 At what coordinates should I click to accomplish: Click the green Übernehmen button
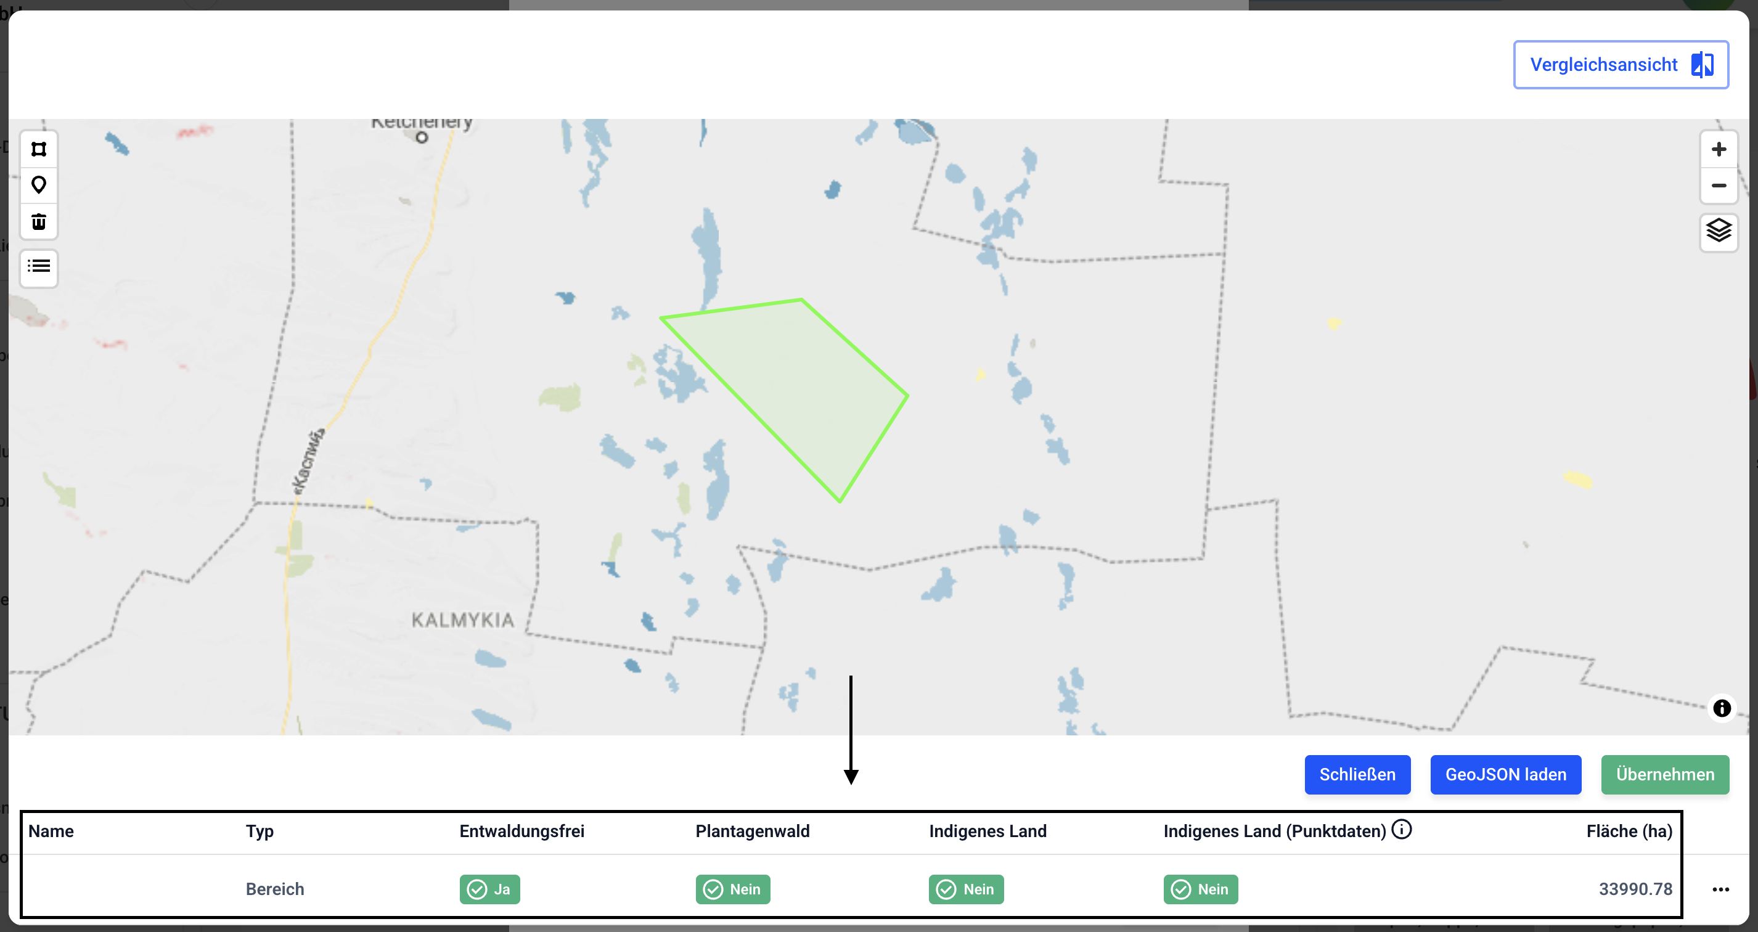[1664, 774]
